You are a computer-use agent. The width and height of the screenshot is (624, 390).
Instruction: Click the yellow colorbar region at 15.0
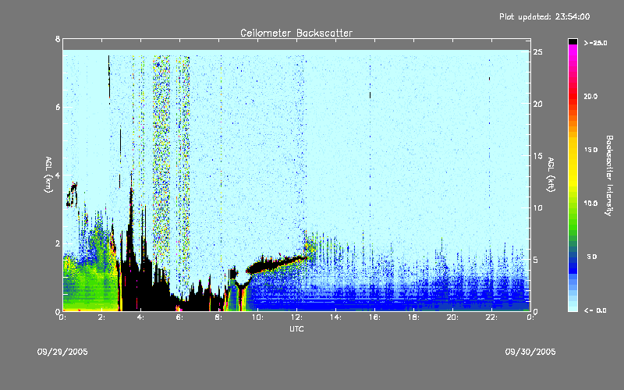coord(573,150)
